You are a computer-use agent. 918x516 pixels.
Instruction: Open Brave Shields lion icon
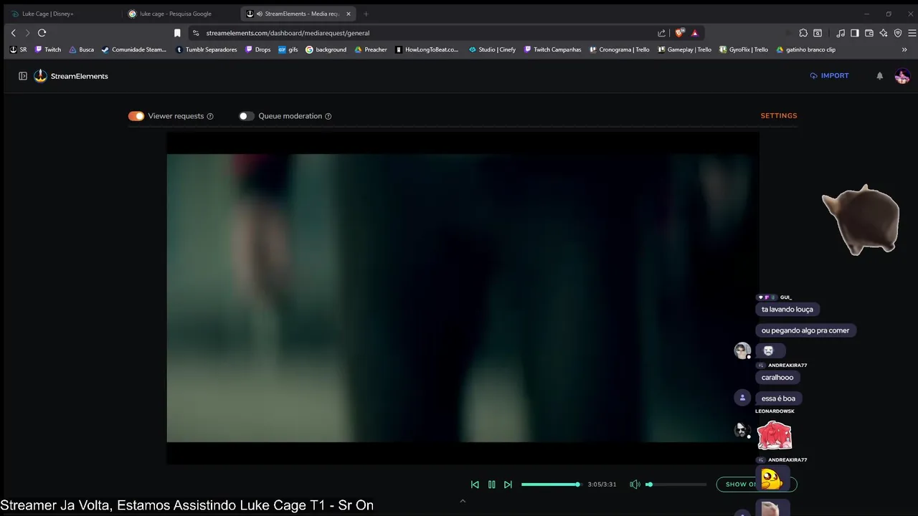coord(680,33)
